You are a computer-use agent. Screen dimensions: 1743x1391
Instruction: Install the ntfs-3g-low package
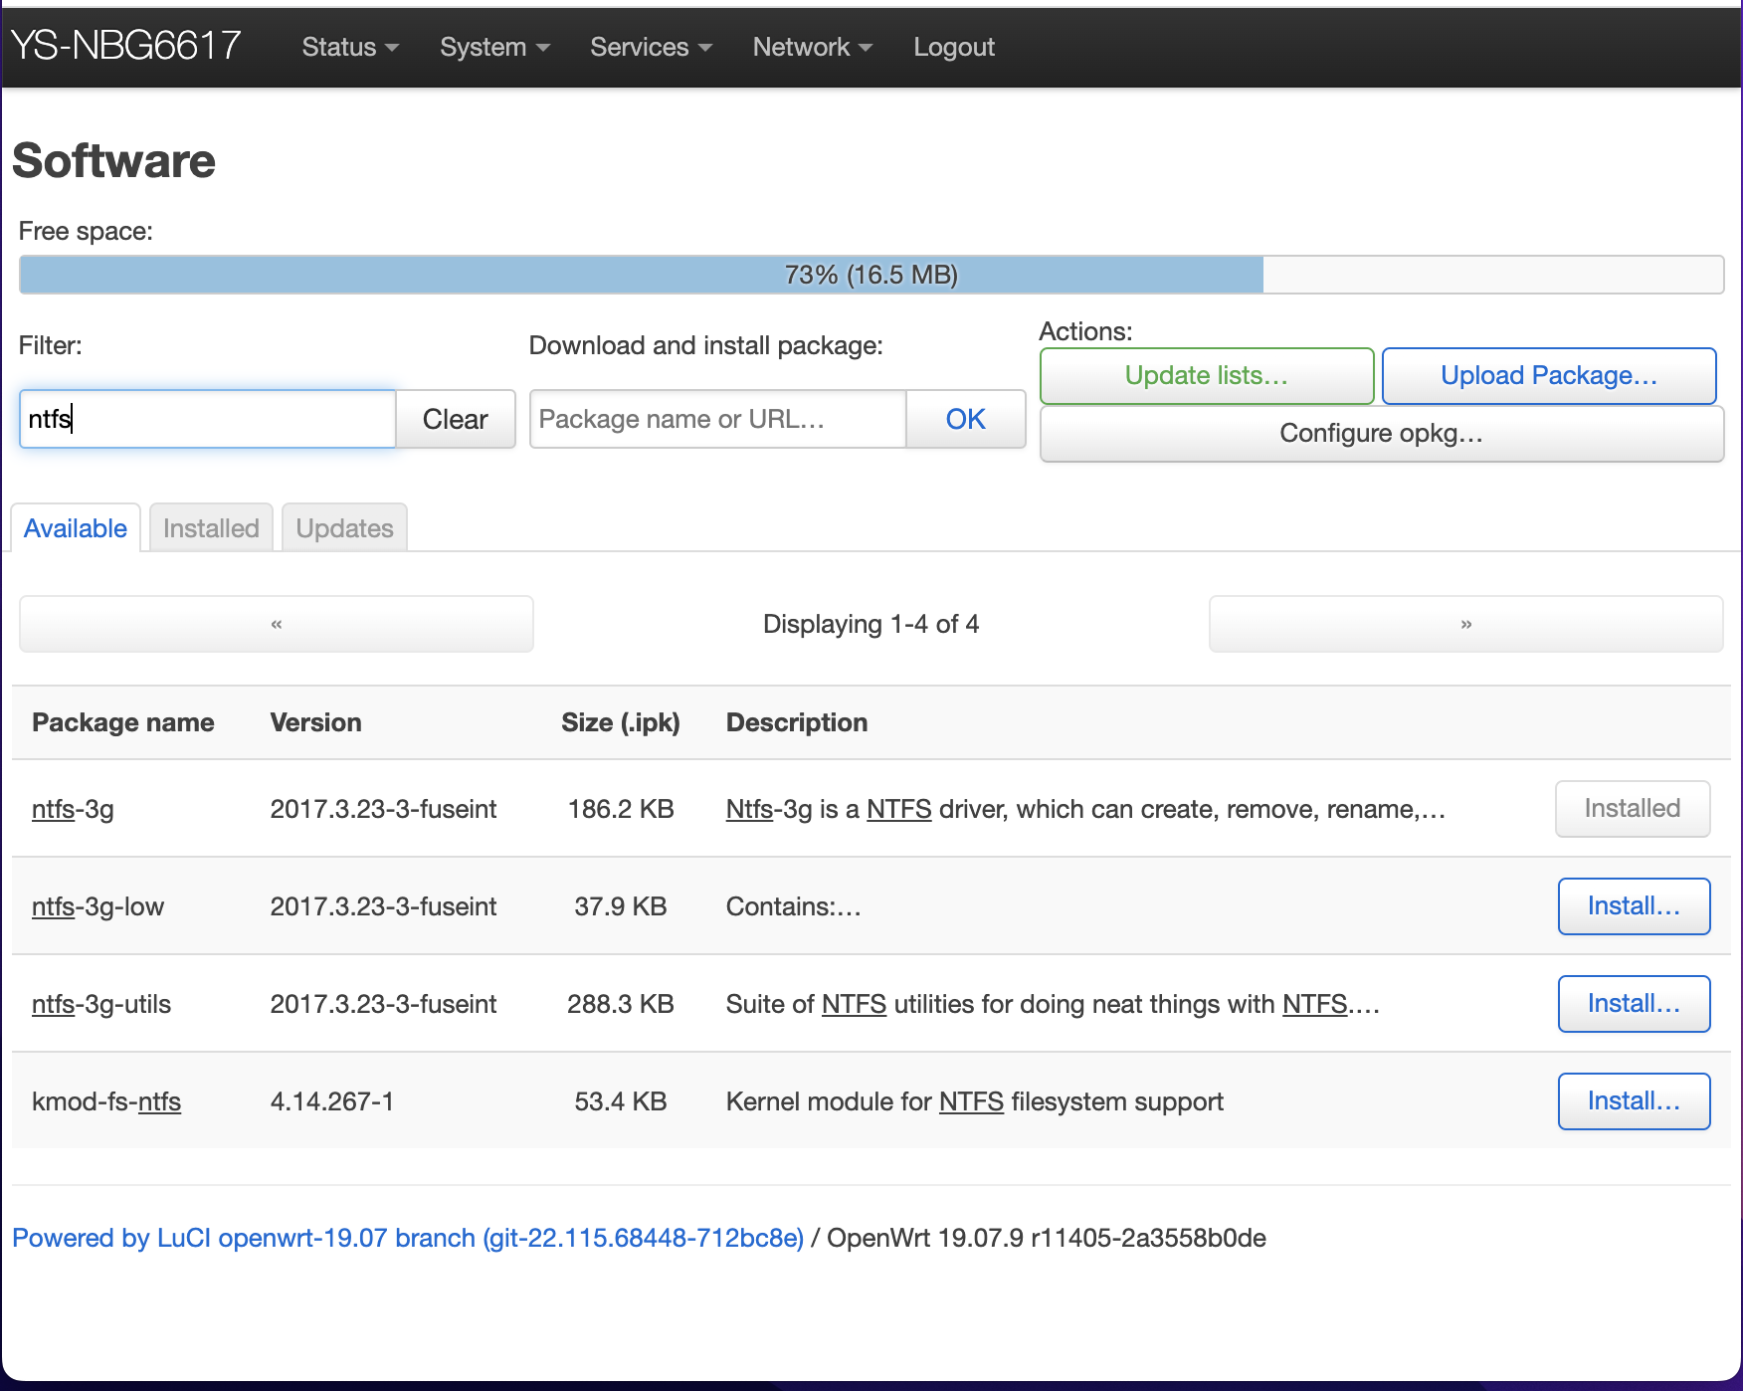[x=1633, y=906]
